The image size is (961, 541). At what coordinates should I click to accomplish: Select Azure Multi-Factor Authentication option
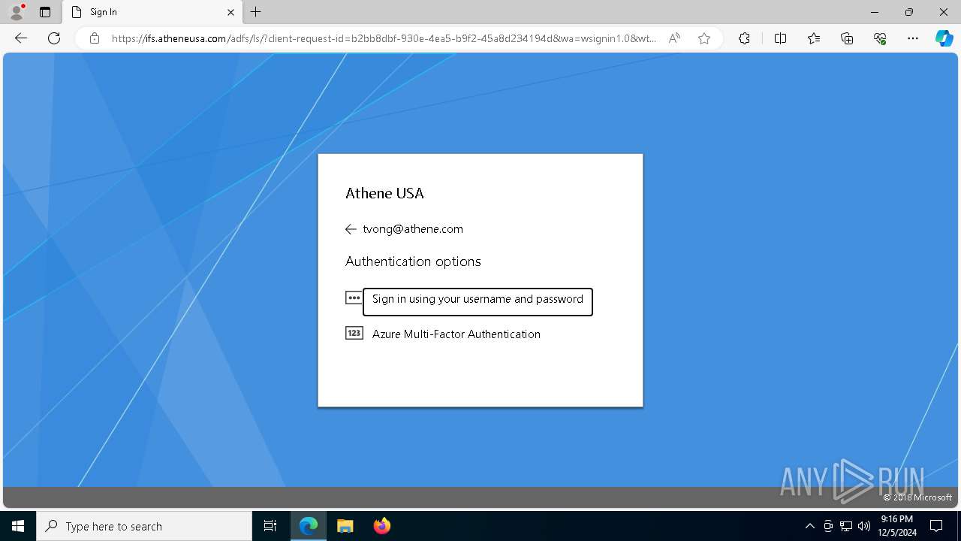click(x=456, y=334)
